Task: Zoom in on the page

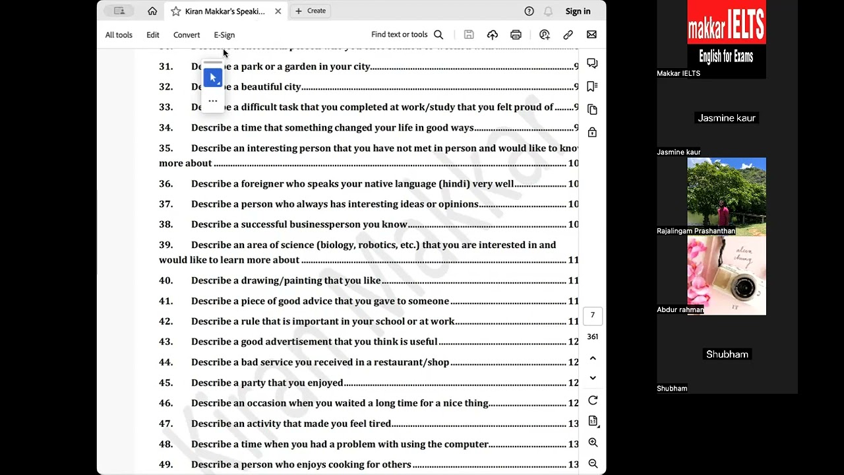Action: 593,443
